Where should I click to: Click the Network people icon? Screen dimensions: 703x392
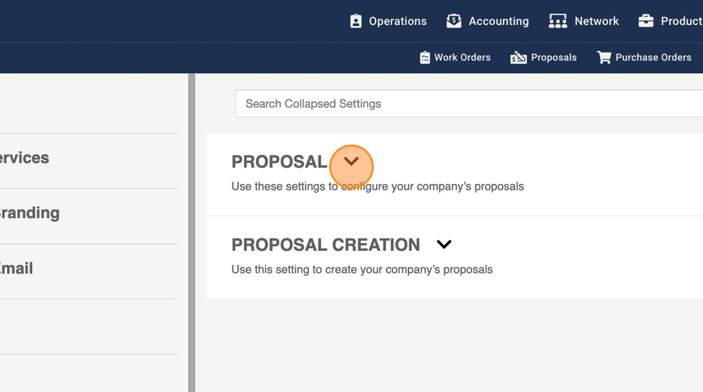coord(557,21)
